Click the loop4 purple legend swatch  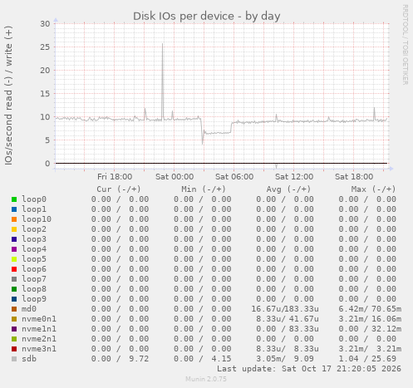pos(14,249)
